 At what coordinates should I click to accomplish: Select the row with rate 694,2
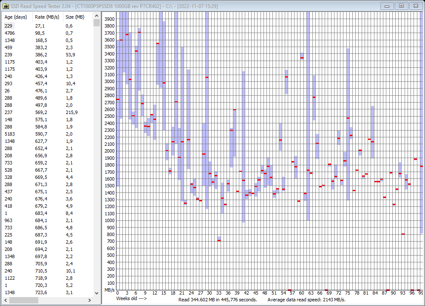48,249
